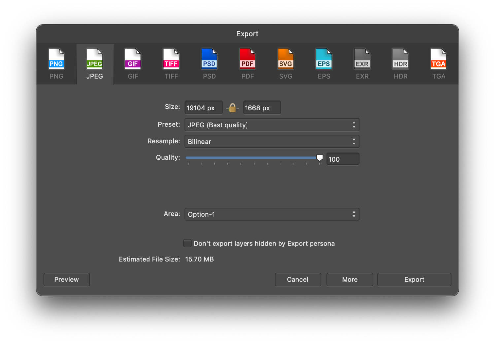Select the SVG export format icon
The width and height of the screenshot is (495, 344).
tap(286, 63)
